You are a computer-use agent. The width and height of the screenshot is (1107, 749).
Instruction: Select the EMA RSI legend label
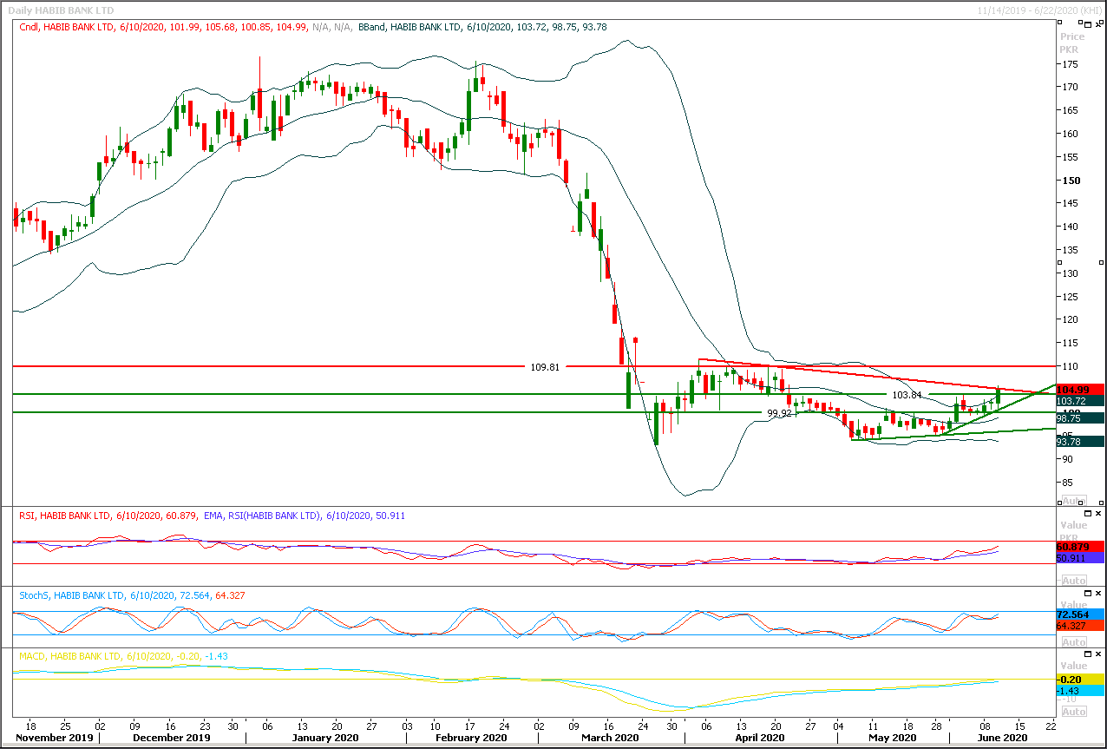[303, 516]
